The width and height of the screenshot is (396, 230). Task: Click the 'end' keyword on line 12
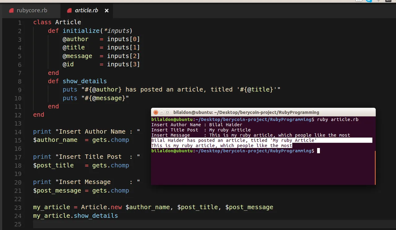point(39,115)
